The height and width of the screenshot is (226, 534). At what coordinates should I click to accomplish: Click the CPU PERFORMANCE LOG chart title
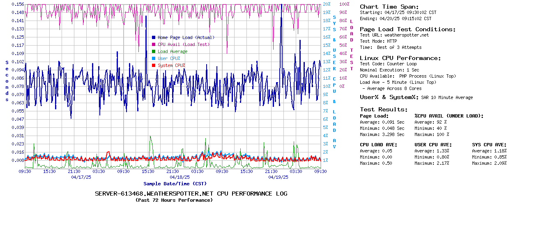191,194
